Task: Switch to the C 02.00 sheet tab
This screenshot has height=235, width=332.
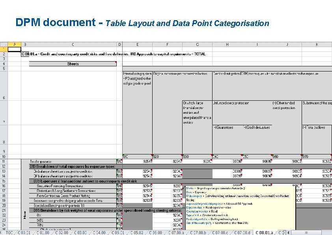Action: click(x=62, y=233)
